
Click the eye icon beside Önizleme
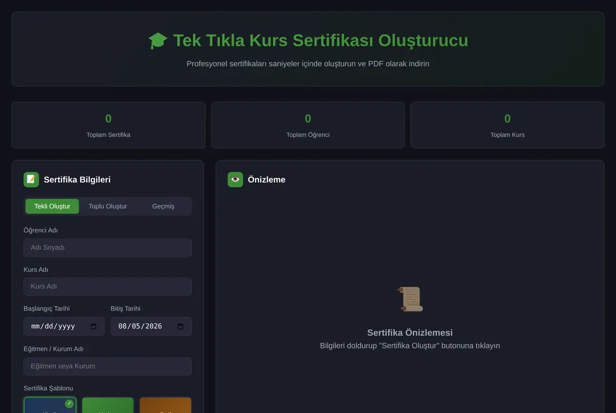click(235, 179)
